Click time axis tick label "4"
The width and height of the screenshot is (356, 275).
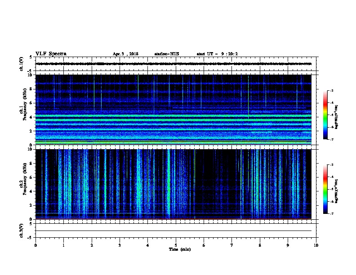pos(148,245)
